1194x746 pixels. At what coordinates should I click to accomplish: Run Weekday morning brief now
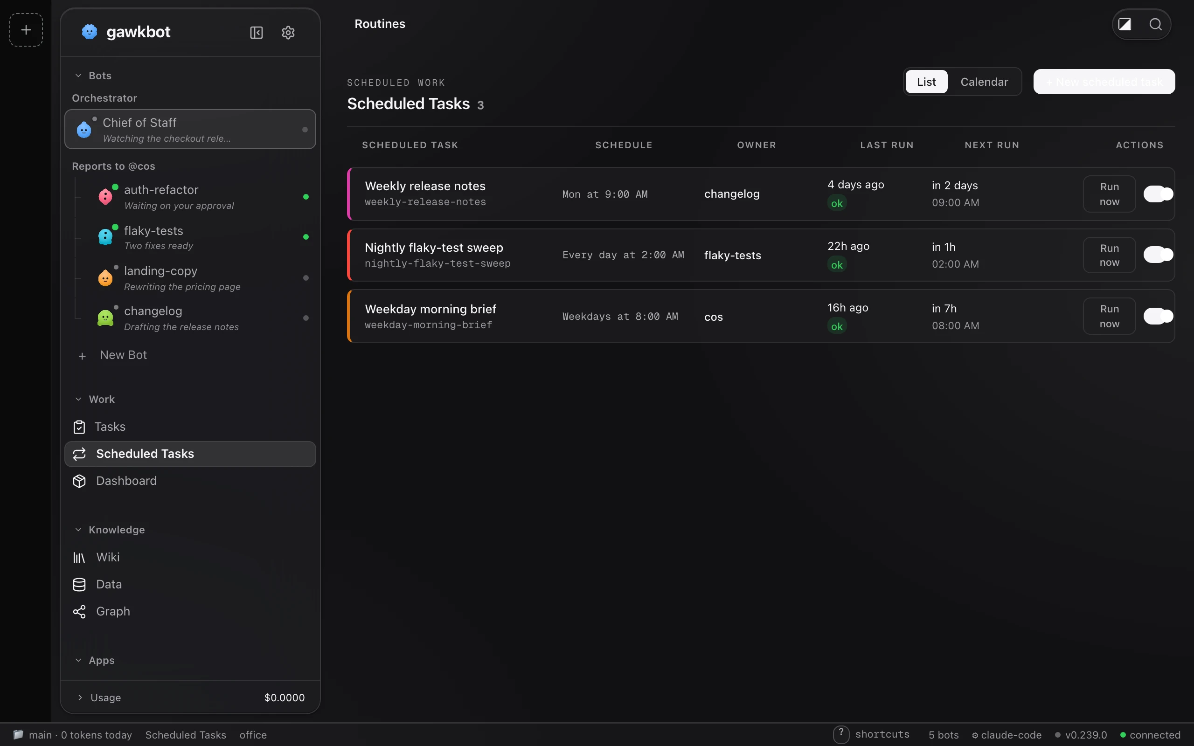click(x=1109, y=316)
